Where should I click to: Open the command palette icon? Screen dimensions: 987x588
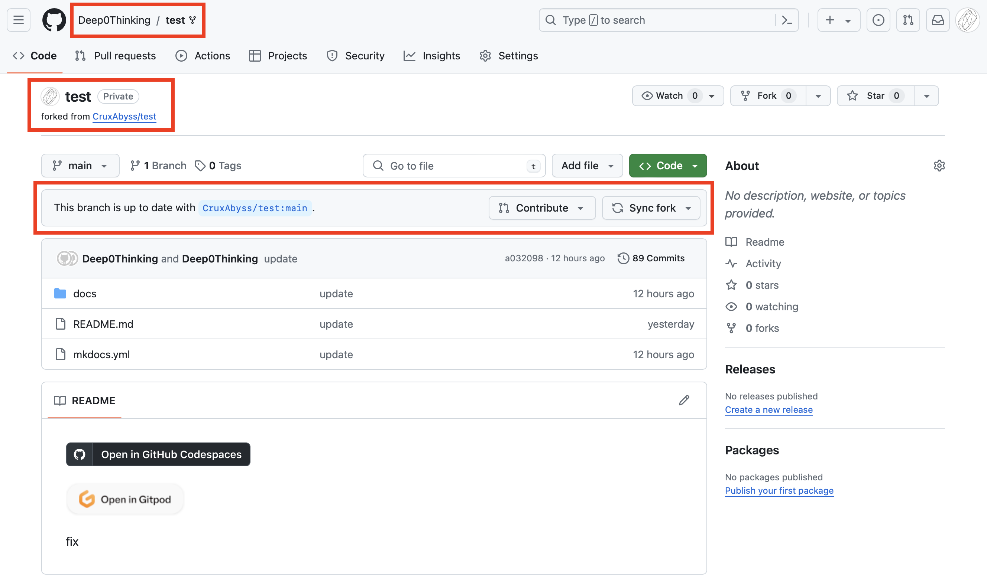[787, 20]
